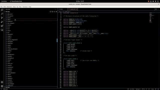This screenshot has height=90, width=160.
Task: Open remote window indicator in status bar
Action: pyautogui.click(x=1, y=89)
